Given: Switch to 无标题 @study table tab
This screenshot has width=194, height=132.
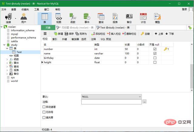Looking at the screenshot, I should tap(75, 27).
